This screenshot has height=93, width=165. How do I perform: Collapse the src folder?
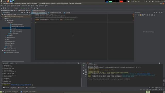point(4,19)
